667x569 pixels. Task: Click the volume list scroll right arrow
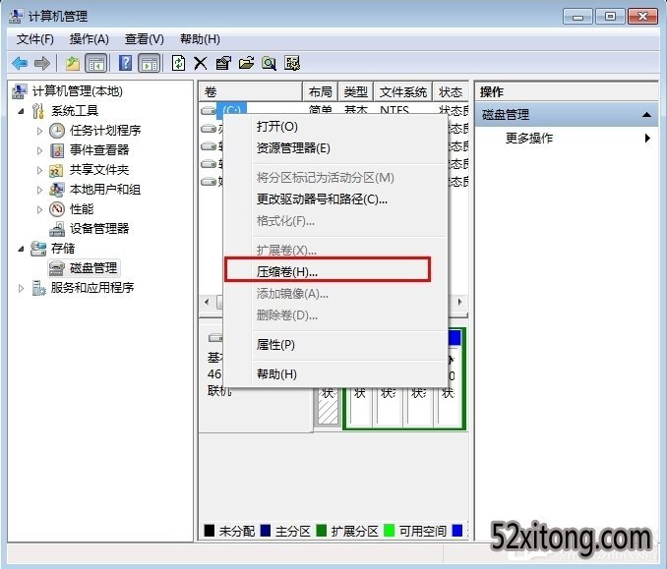[459, 302]
